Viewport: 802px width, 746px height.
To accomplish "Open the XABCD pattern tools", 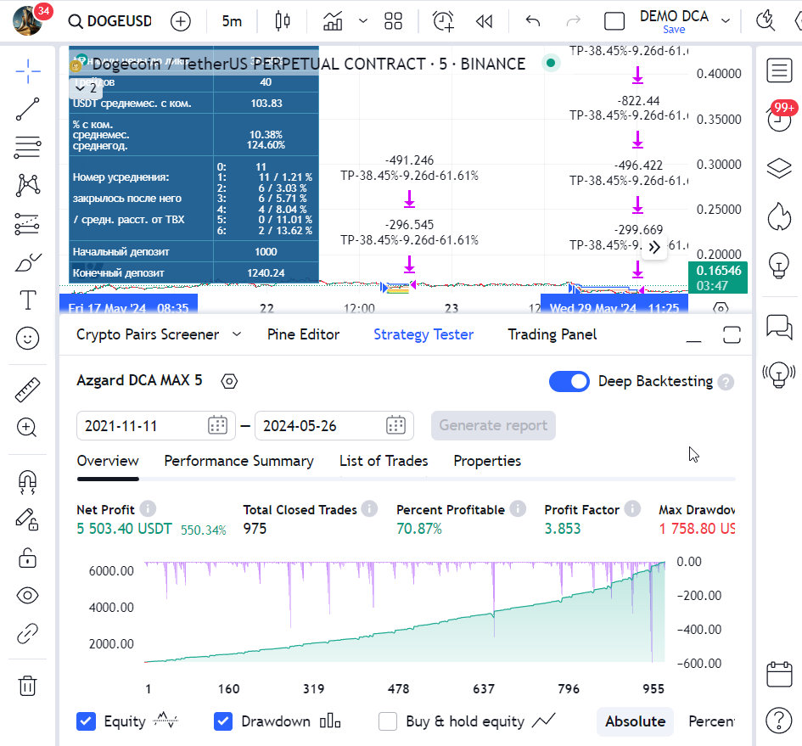I will coord(28,185).
